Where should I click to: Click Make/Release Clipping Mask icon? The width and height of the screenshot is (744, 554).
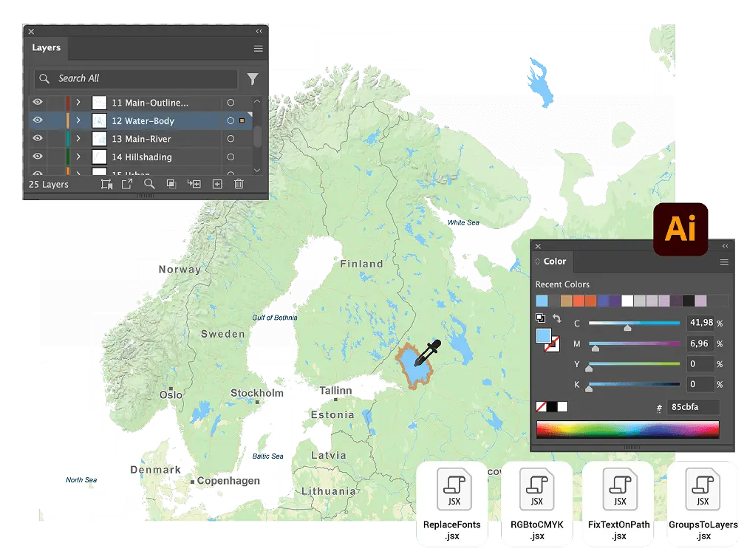tap(171, 184)
